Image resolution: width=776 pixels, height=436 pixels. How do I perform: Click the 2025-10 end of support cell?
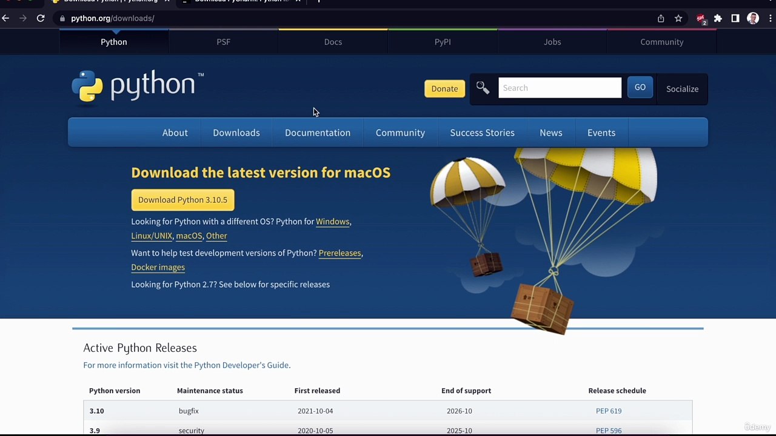click(x=459, y=431)
